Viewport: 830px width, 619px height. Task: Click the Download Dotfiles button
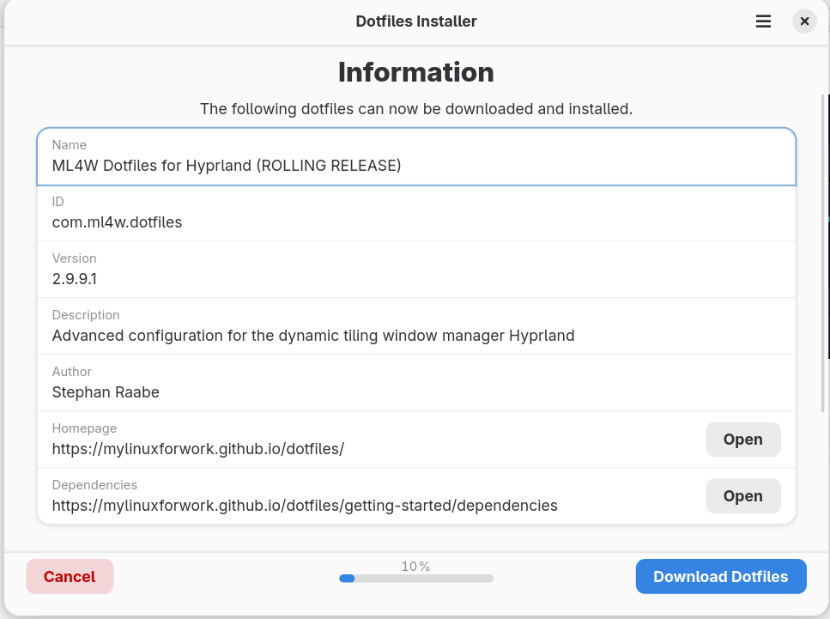(x=720, y=577)
